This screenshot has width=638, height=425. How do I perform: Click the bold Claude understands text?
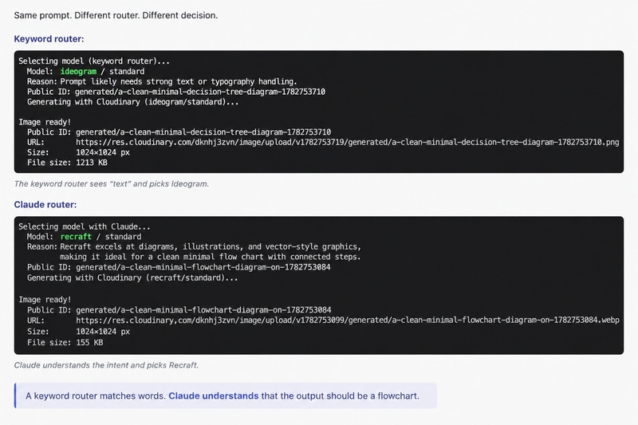213,396
